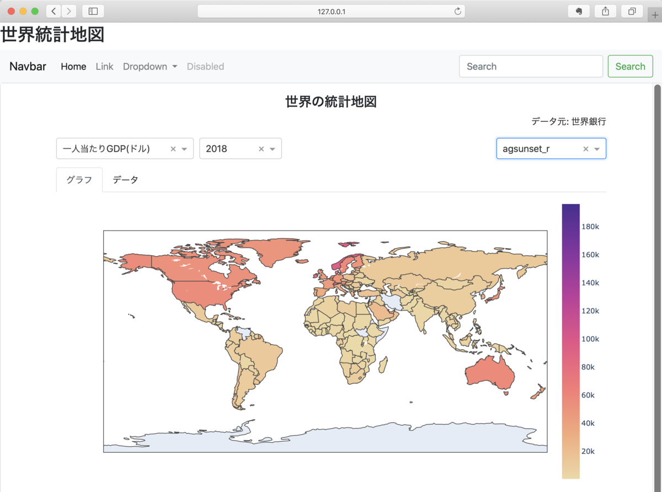Switch to the データ tab
Screen dimensions: 662x492
(x=125, y=180)
